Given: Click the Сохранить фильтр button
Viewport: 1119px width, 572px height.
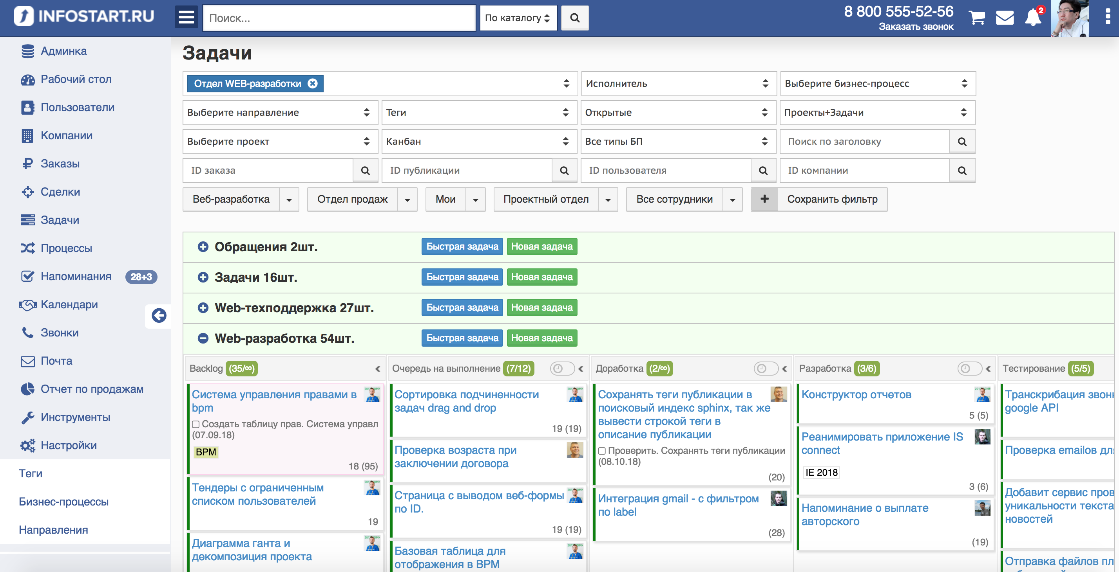Looking at the screenshot, I should 832,199.
